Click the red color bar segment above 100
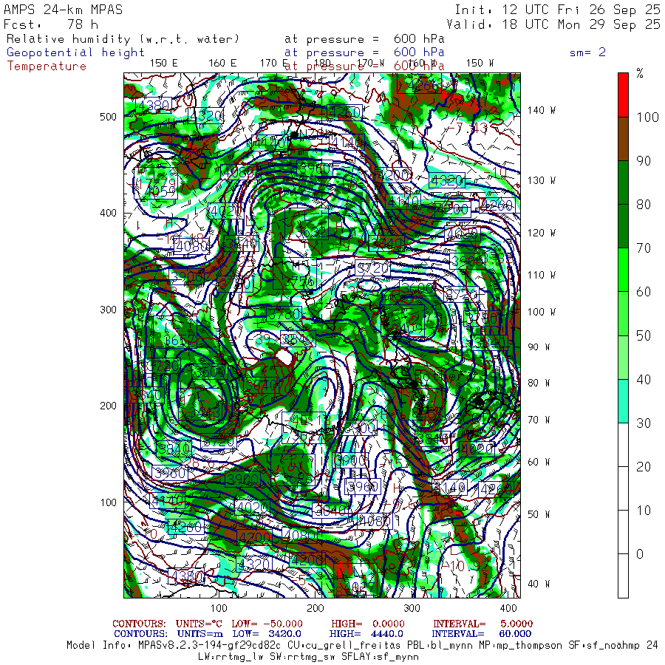665x665 pixels. [623, 94]
